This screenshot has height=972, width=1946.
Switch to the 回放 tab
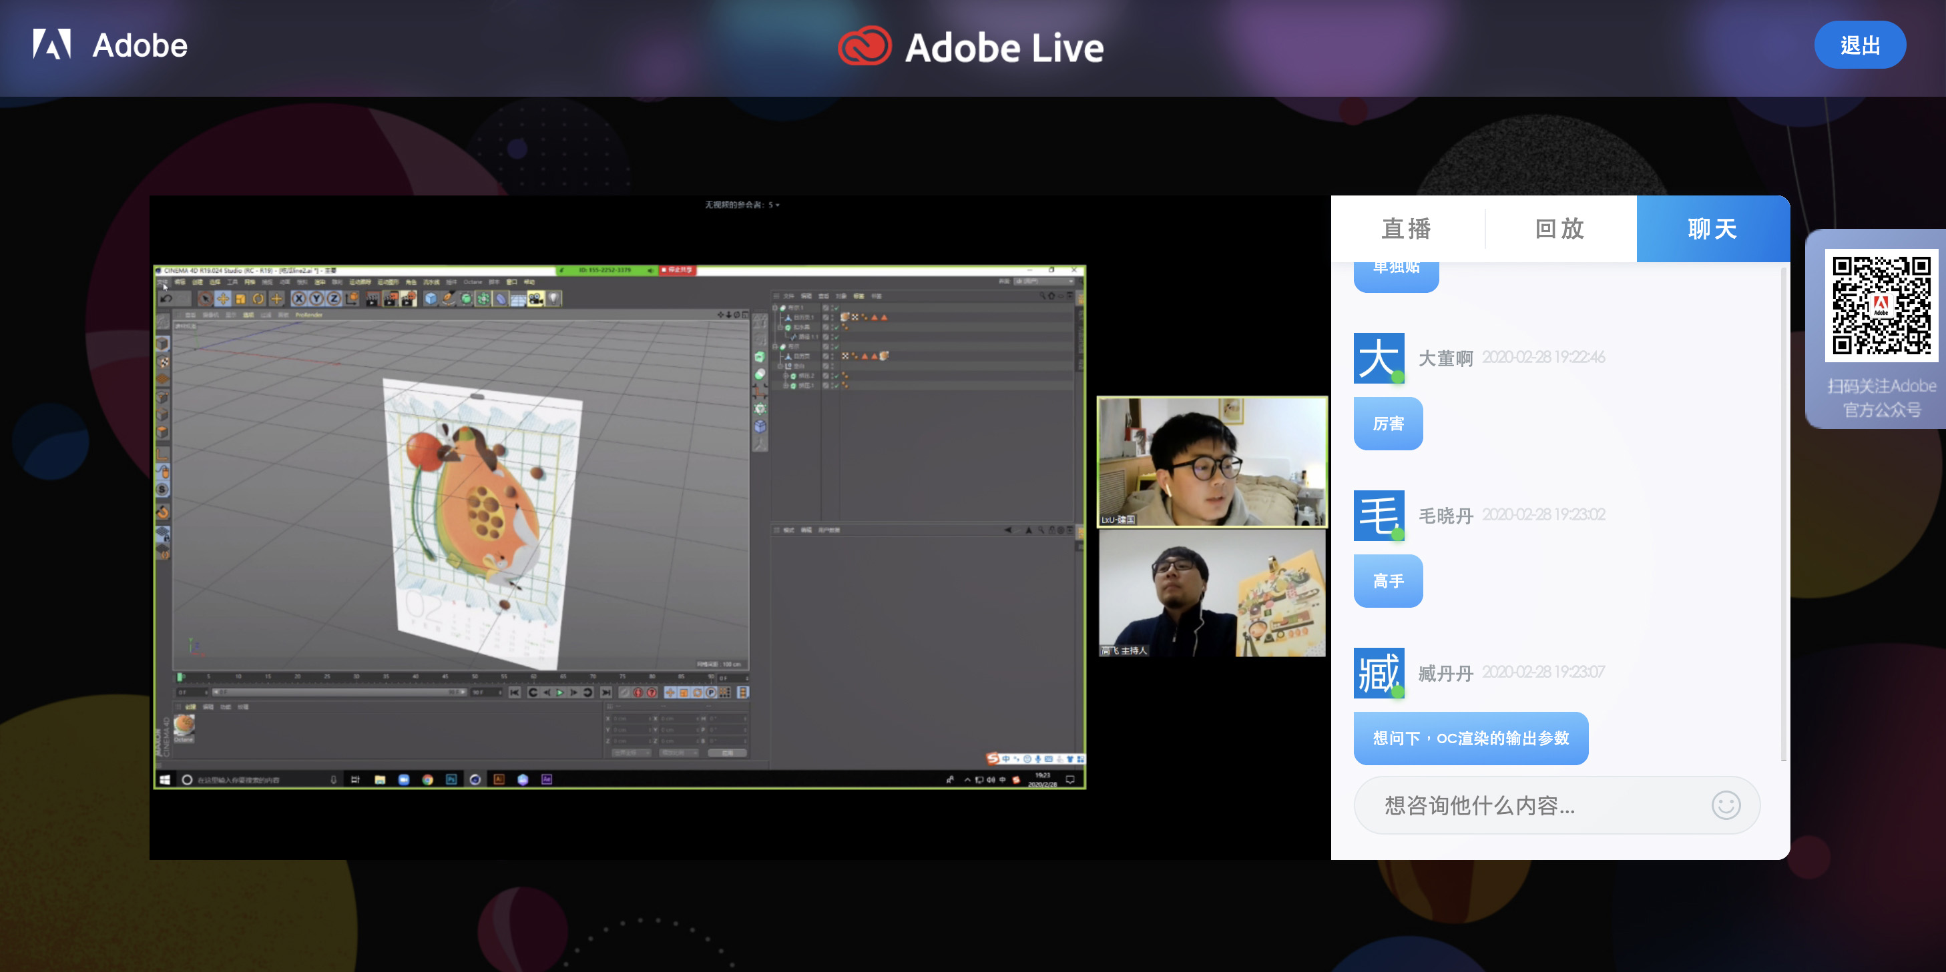coord(1559,229)
